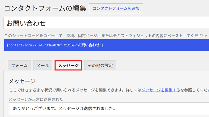Image resolution: width=209 pixels, height=117 pixels.
Task: Open the メール tab
Action: pyautogui.click(x=43, y=65)
